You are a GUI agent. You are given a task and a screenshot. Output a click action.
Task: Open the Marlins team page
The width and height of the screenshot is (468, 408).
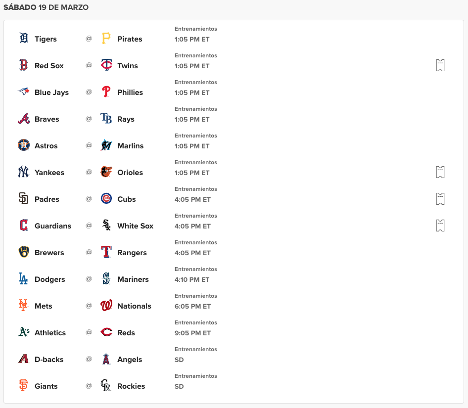tap(131, 145)
